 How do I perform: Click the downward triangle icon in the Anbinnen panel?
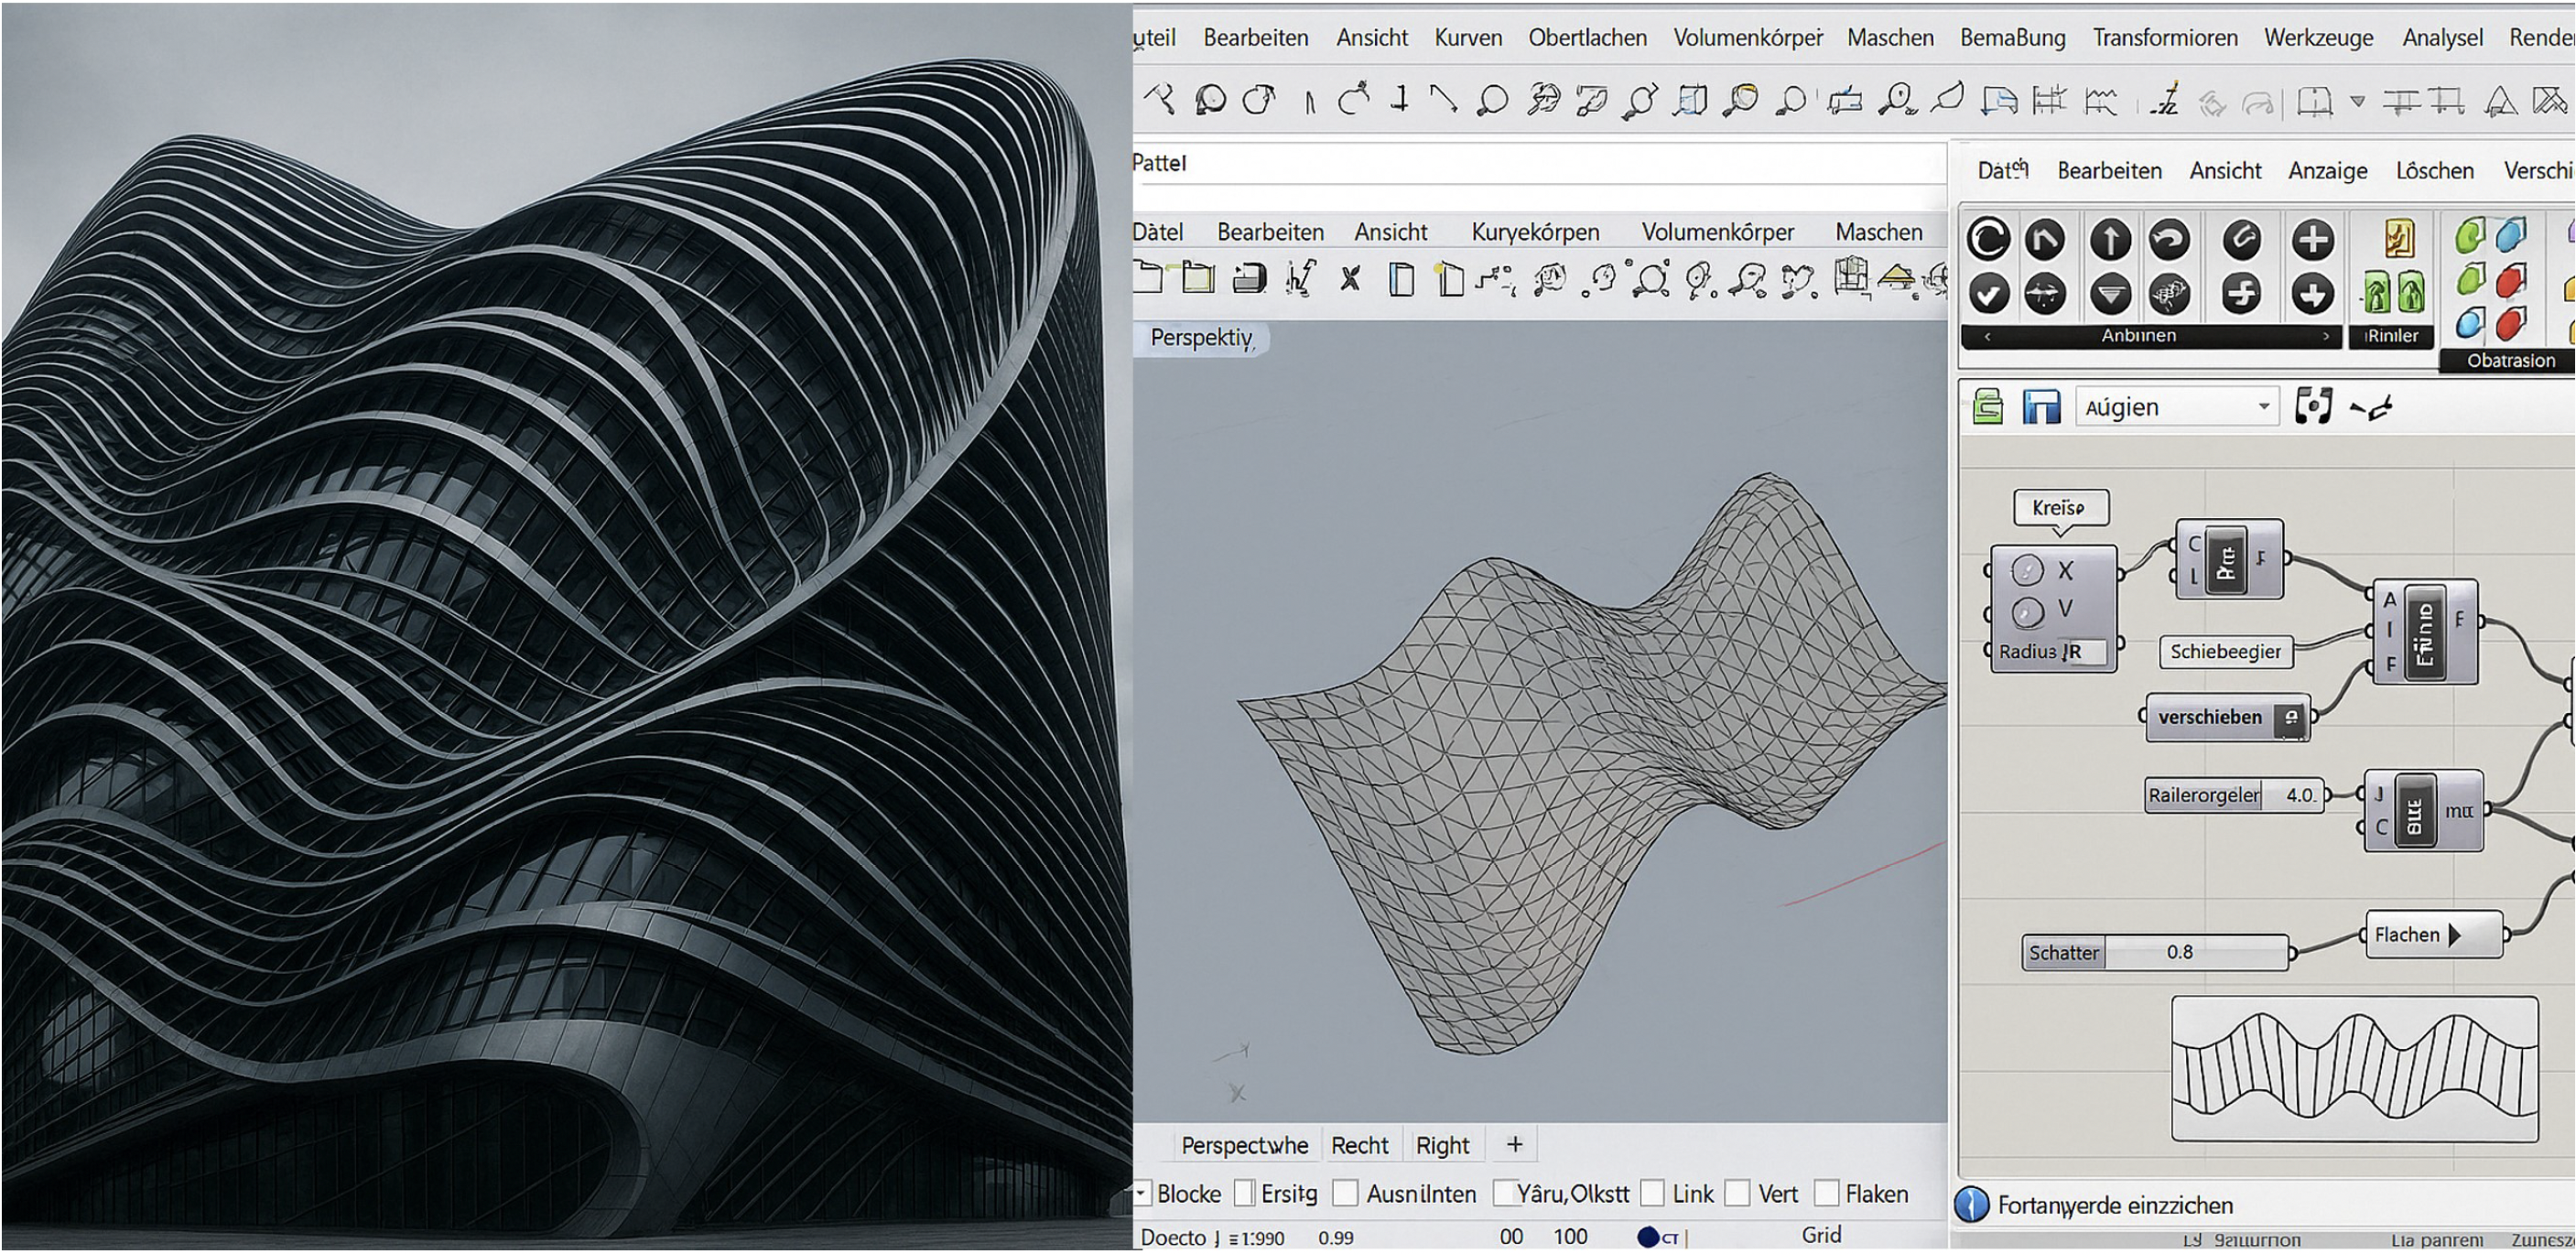click(x=2110, y=295)
